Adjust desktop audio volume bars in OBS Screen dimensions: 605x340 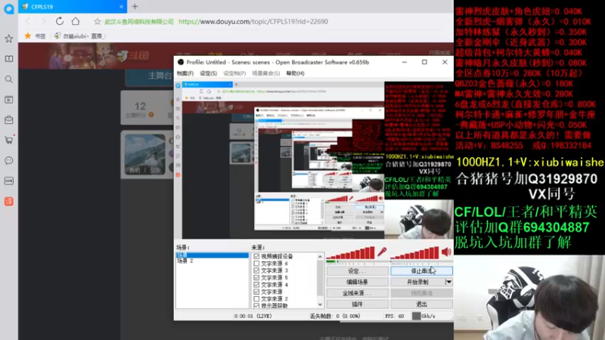click(414, 253)
